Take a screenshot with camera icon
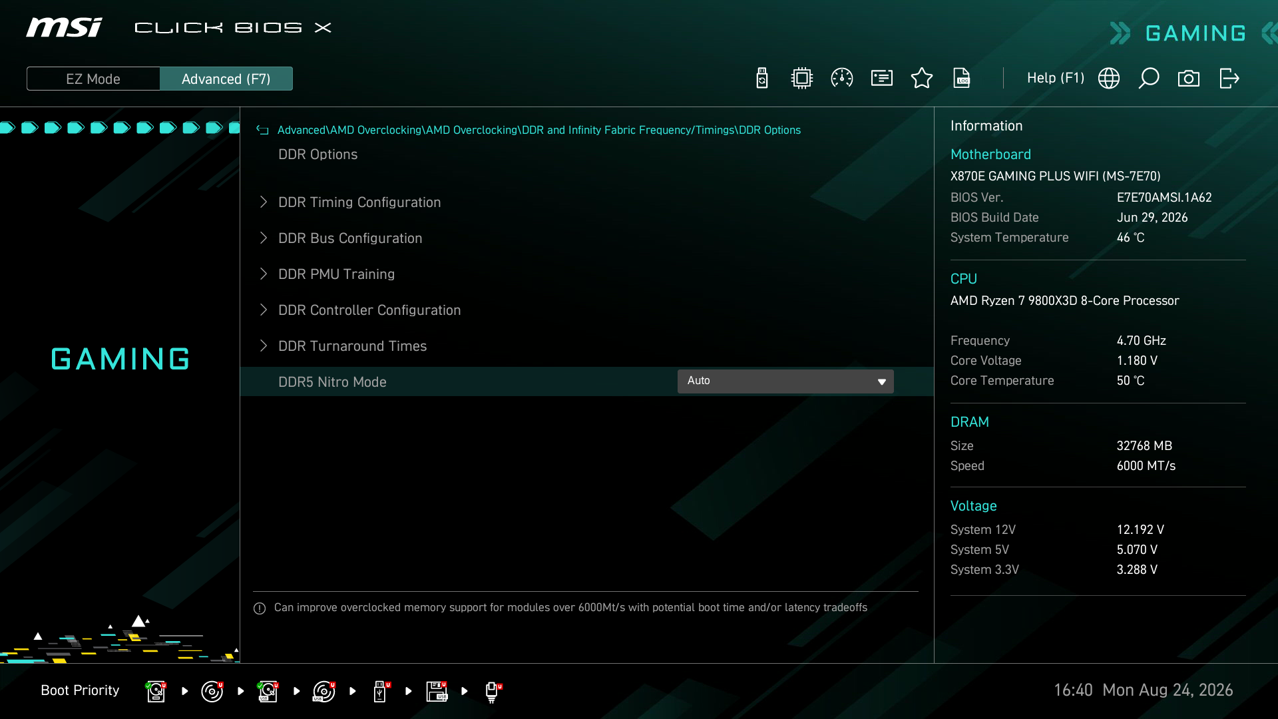 pos(1189,79)
